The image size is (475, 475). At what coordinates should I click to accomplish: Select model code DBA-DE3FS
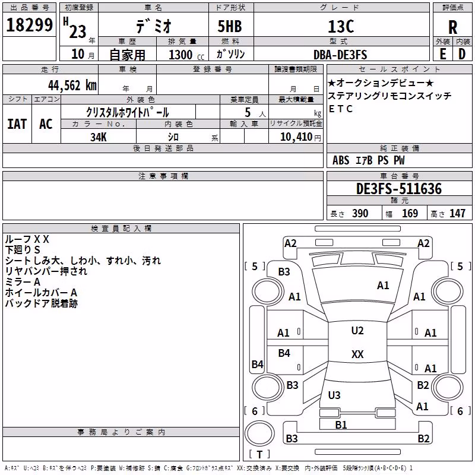(340, 55)
